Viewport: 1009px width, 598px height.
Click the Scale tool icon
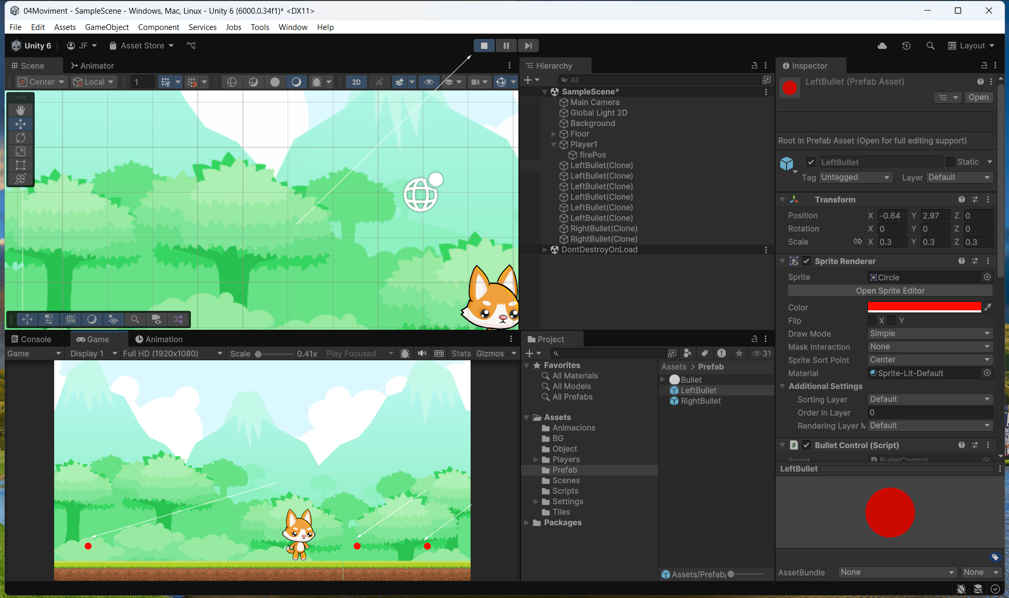coord(21,151)
